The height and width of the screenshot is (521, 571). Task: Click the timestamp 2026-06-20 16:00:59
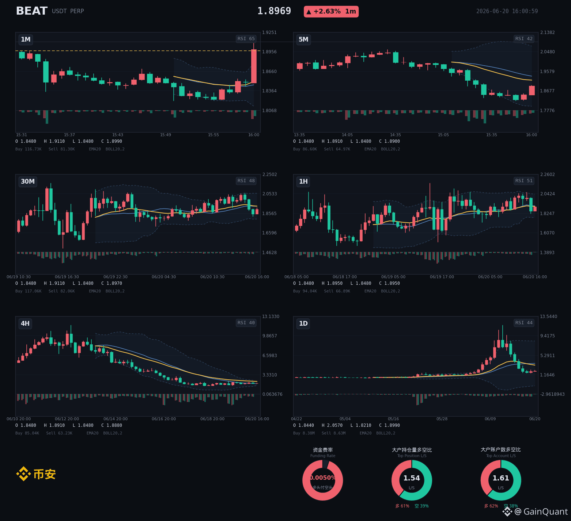coord(507,11)
